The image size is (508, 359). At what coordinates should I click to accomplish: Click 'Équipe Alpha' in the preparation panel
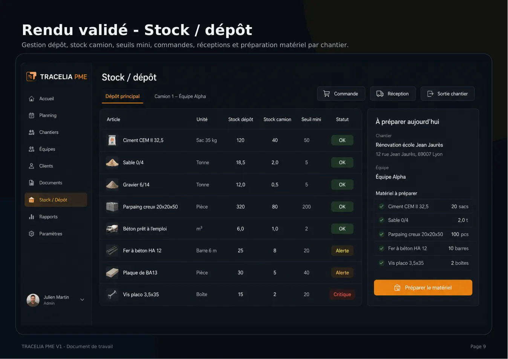[391, 177]
